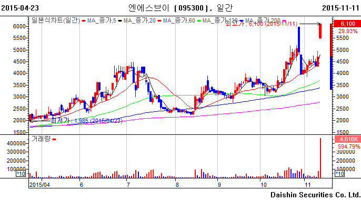Select the MA_종가,20 legend entry
361x201 pixels.
[x=139, y=20]
